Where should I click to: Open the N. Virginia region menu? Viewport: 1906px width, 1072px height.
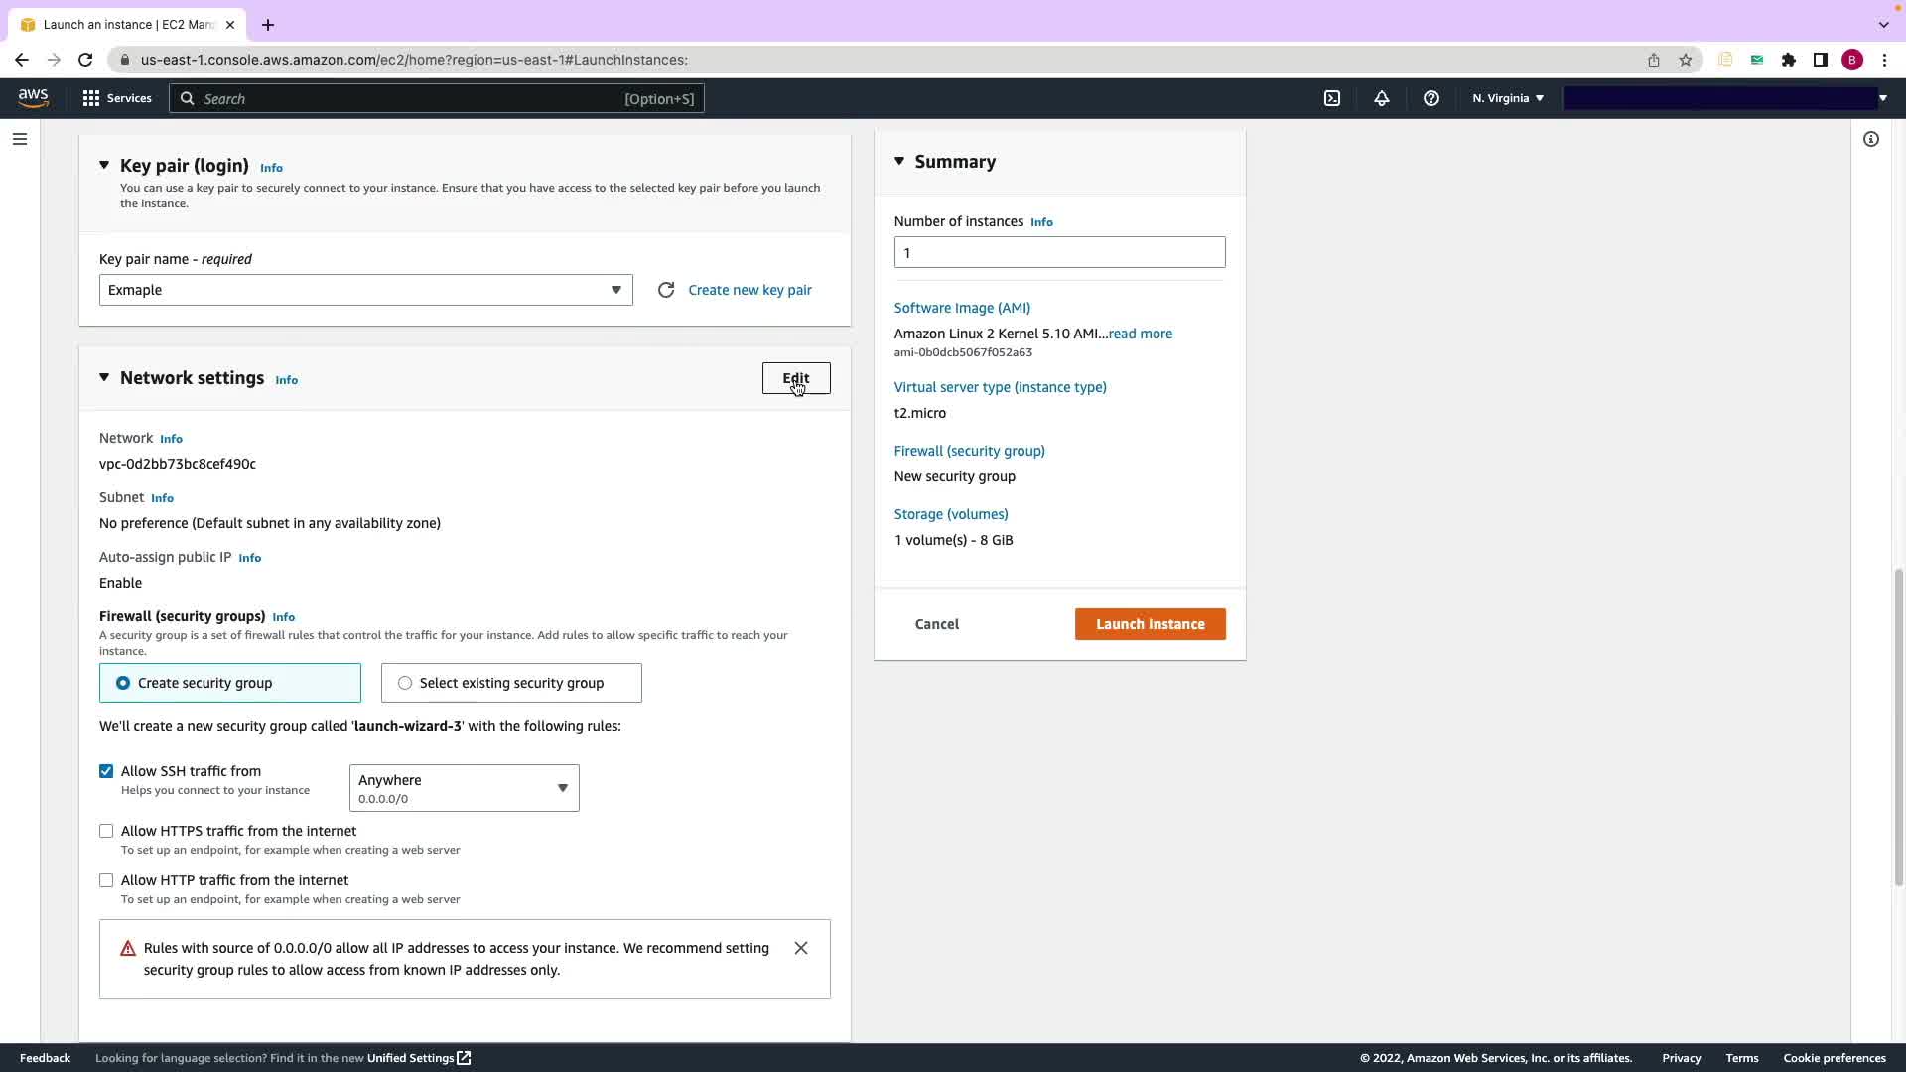point(1507,98)
